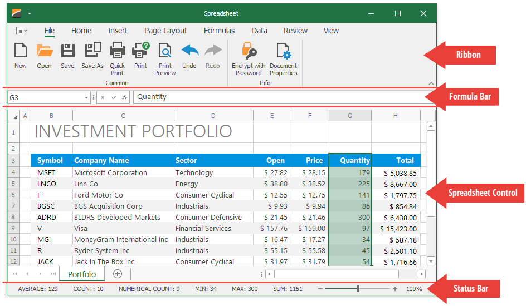Screen dimensions: 526x306
Task: Undo the last action
Action: point(189,51)
